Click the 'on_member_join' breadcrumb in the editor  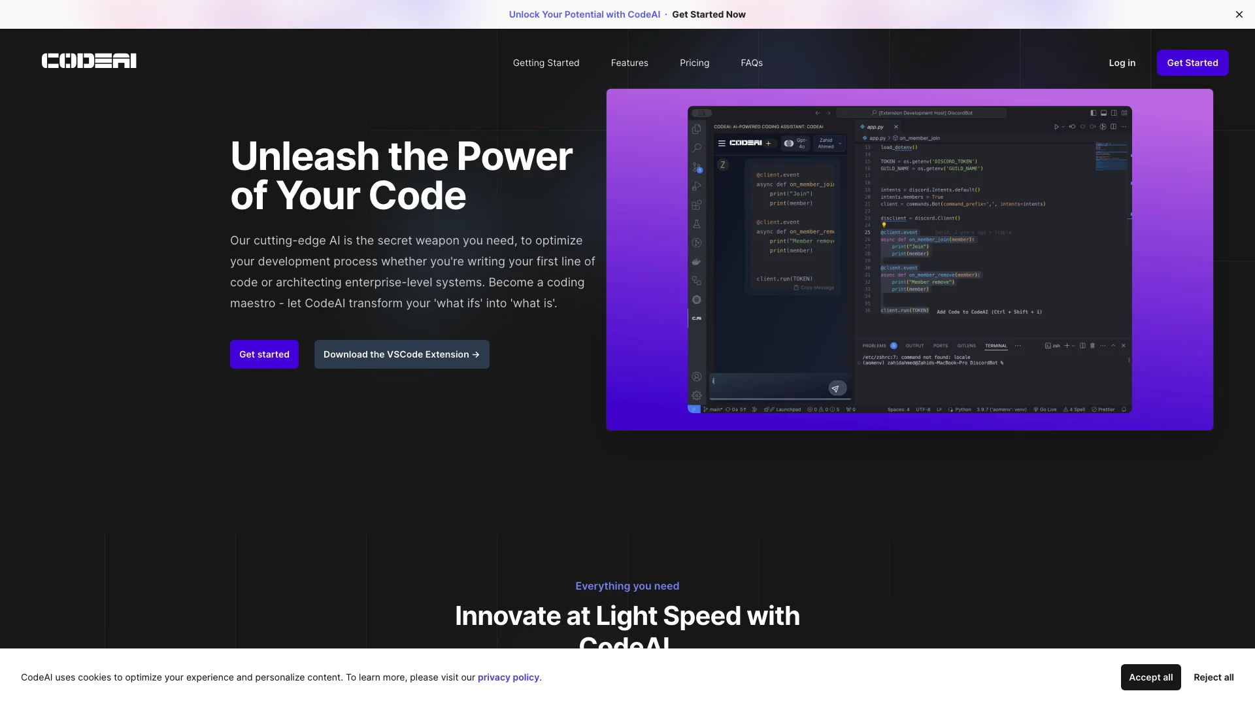916,138
